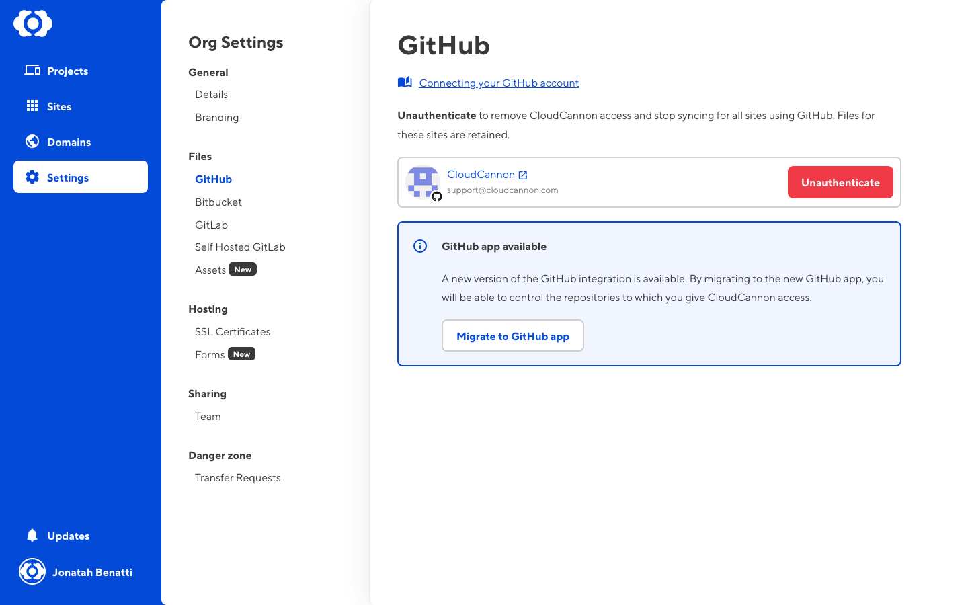968x605 pixels.
Task: Click the CloudCannon GitHub account avatar
Action: click(423, 182)
